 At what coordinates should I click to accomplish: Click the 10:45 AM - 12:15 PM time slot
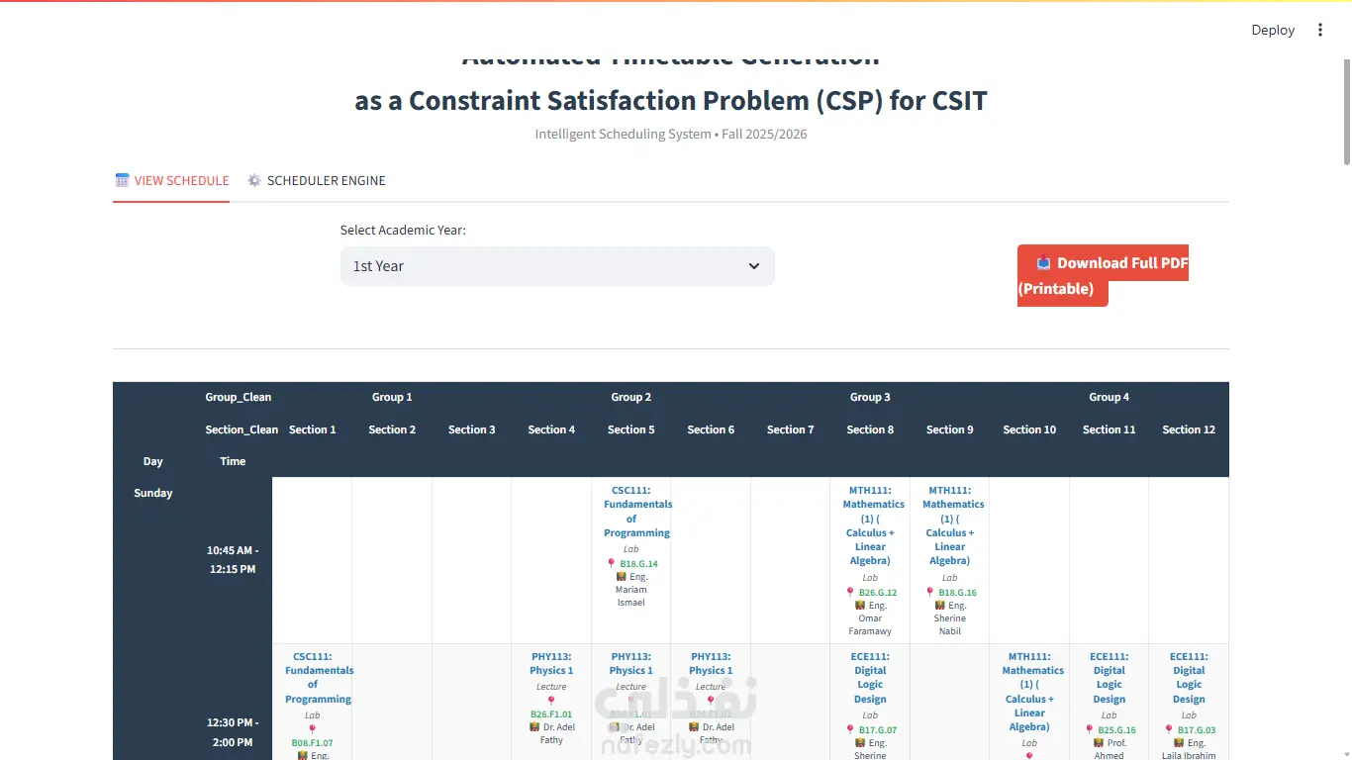tap(233, 559)
